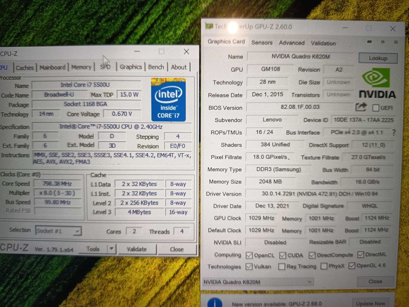Open GPU-Z screenshot camera icon
The height and width of the screenshot is (307, 409).
(370, 42)
